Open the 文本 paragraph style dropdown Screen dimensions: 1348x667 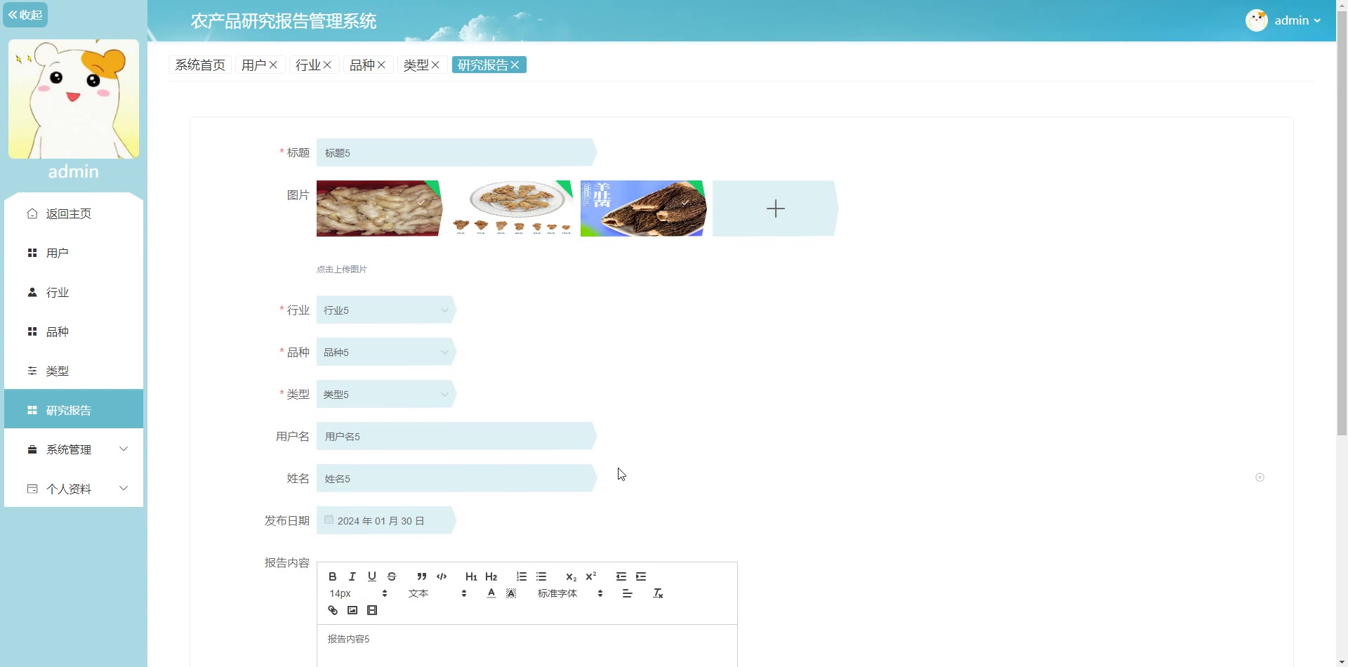point(437,593)
